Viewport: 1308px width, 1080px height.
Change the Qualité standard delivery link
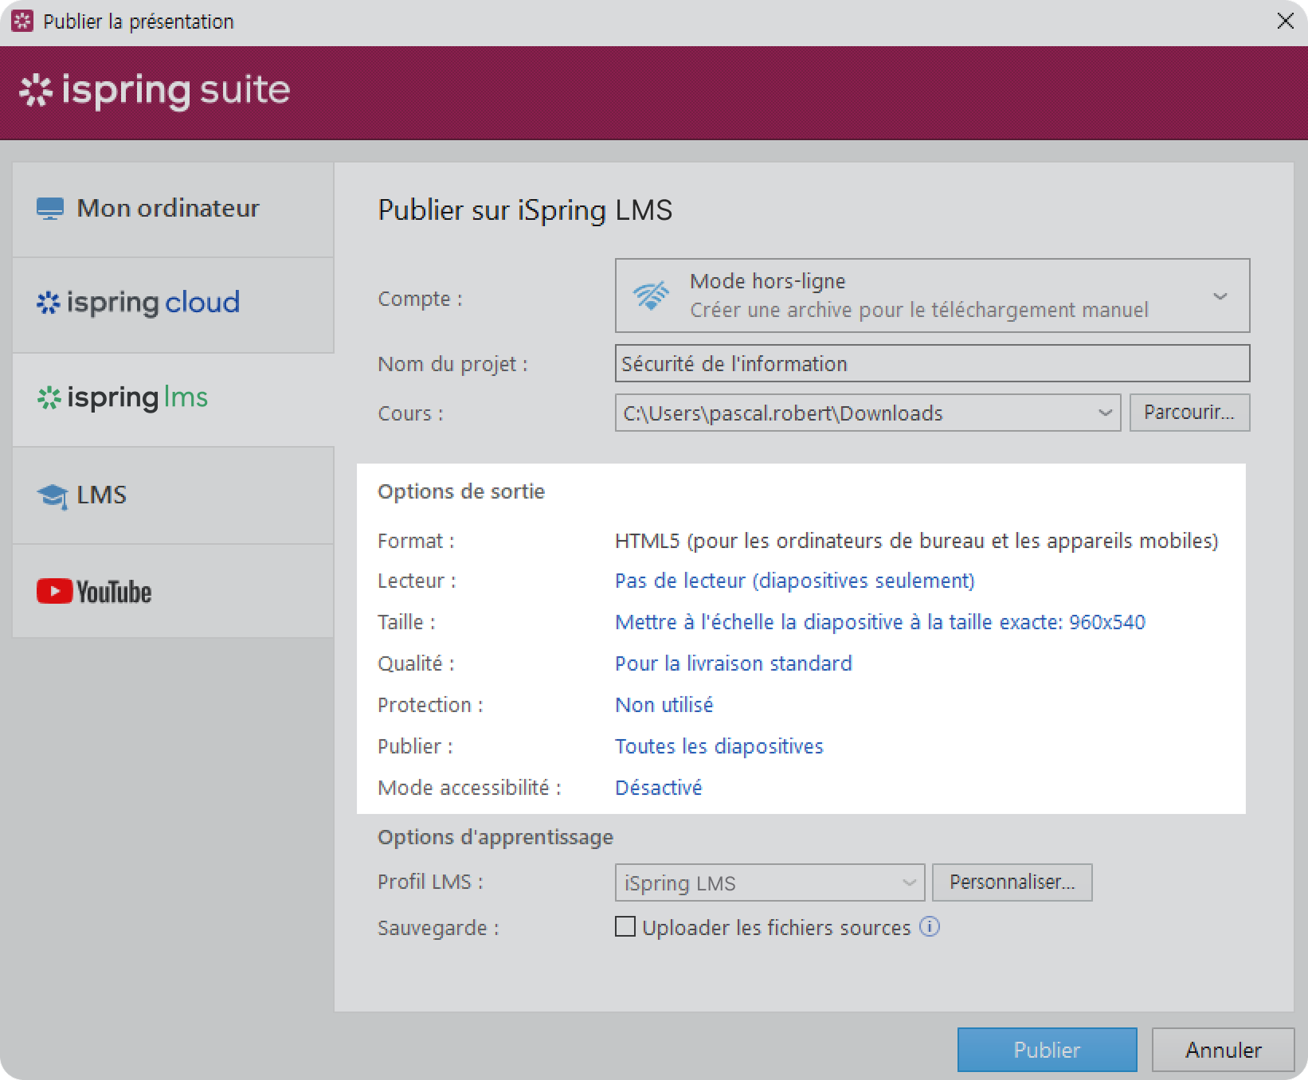733,663
